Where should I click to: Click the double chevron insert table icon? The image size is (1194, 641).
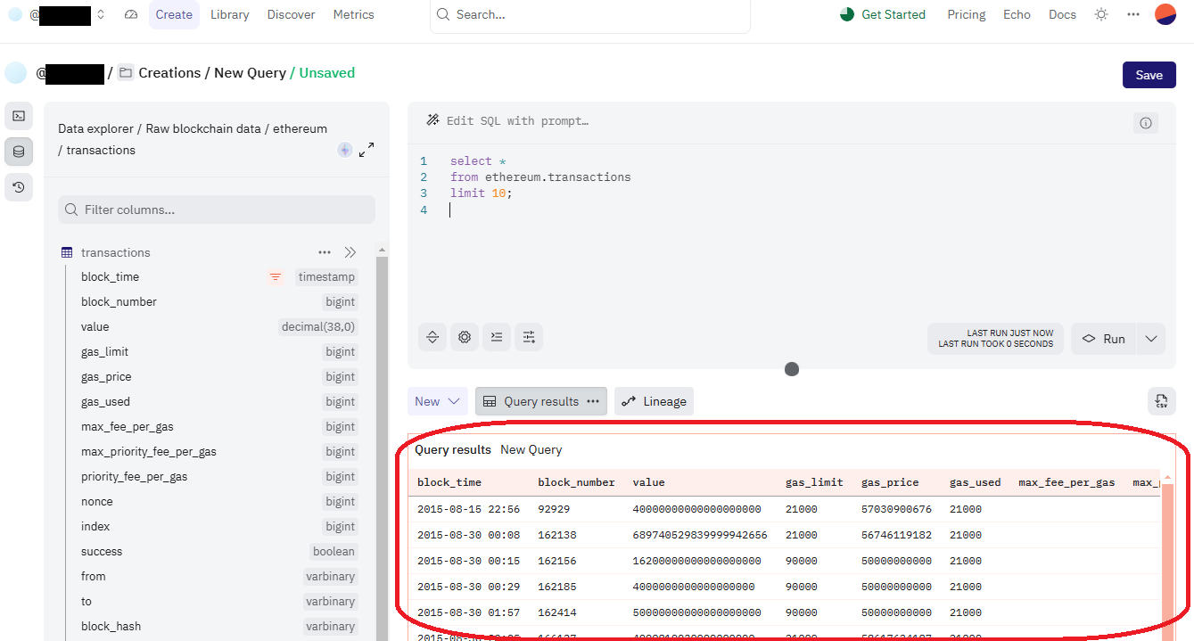pos(350,252)
